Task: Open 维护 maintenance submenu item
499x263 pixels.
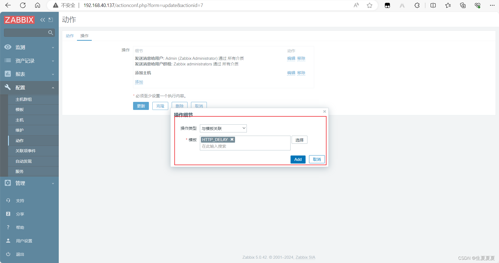Action: coord(33,130)
